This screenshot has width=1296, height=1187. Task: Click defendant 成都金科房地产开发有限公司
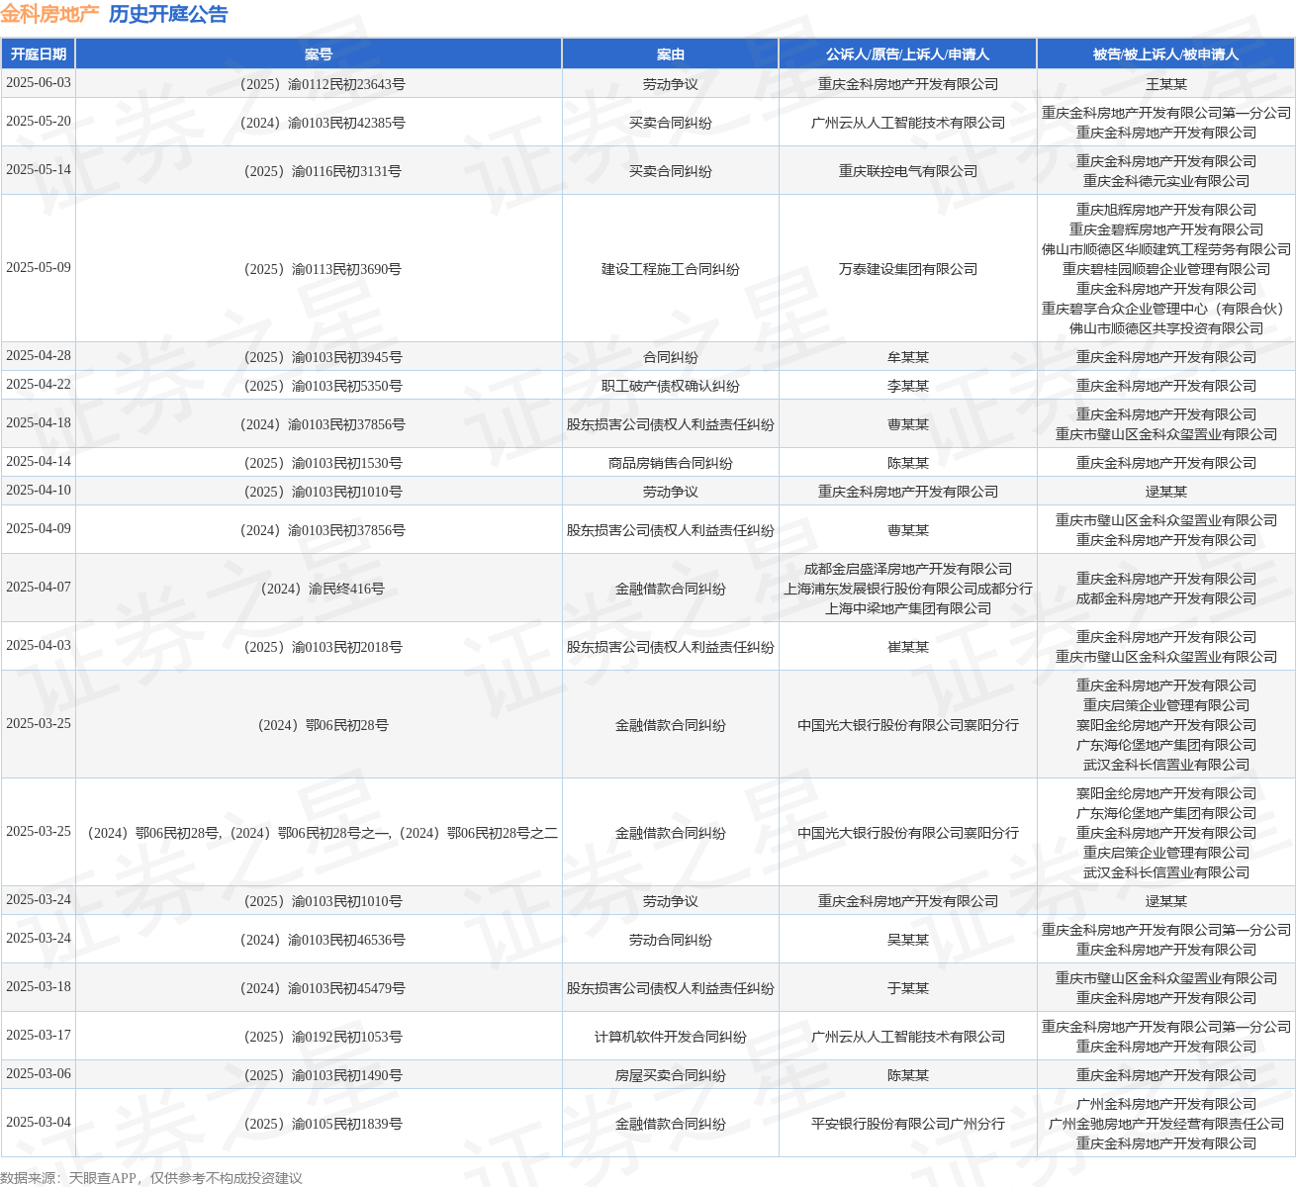pyautogui.click(x=1166, y=598)
